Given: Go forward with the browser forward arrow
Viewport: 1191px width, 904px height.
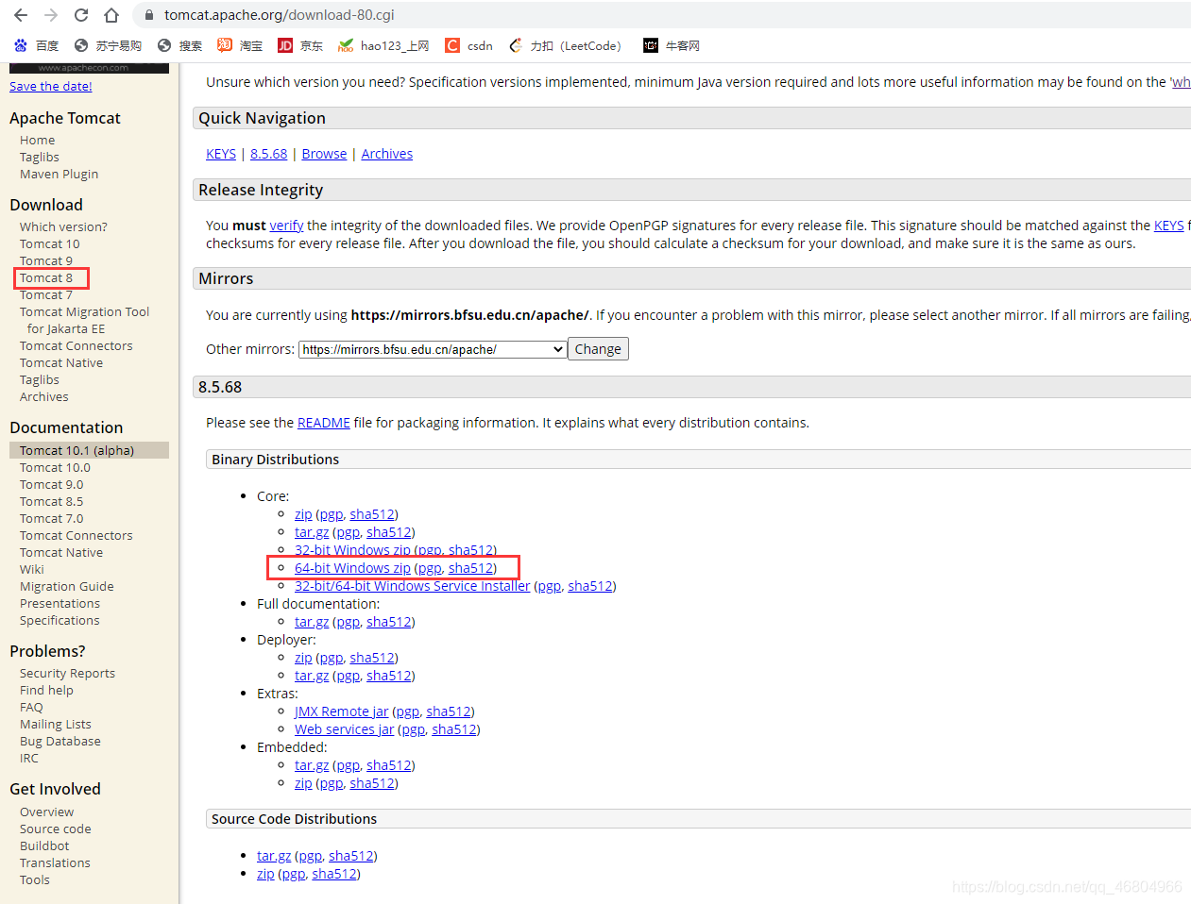Looking at the screenshot, I should coord(51,15).
